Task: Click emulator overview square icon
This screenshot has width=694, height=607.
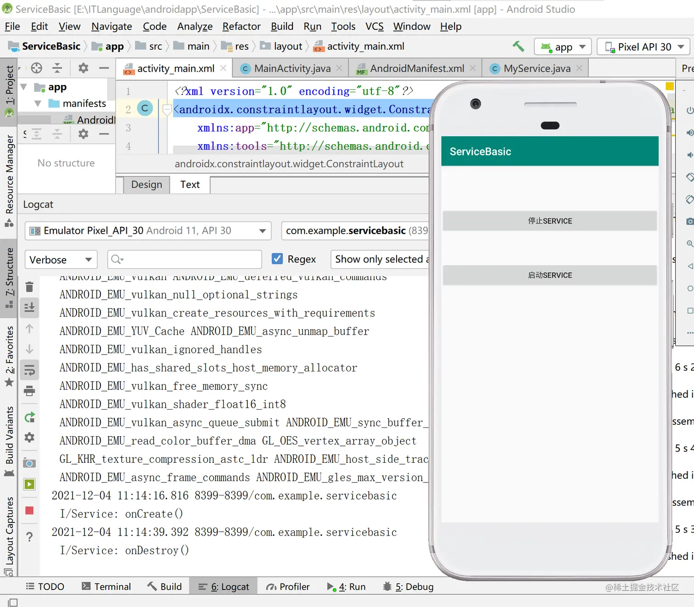Action: tap(690, 311)
